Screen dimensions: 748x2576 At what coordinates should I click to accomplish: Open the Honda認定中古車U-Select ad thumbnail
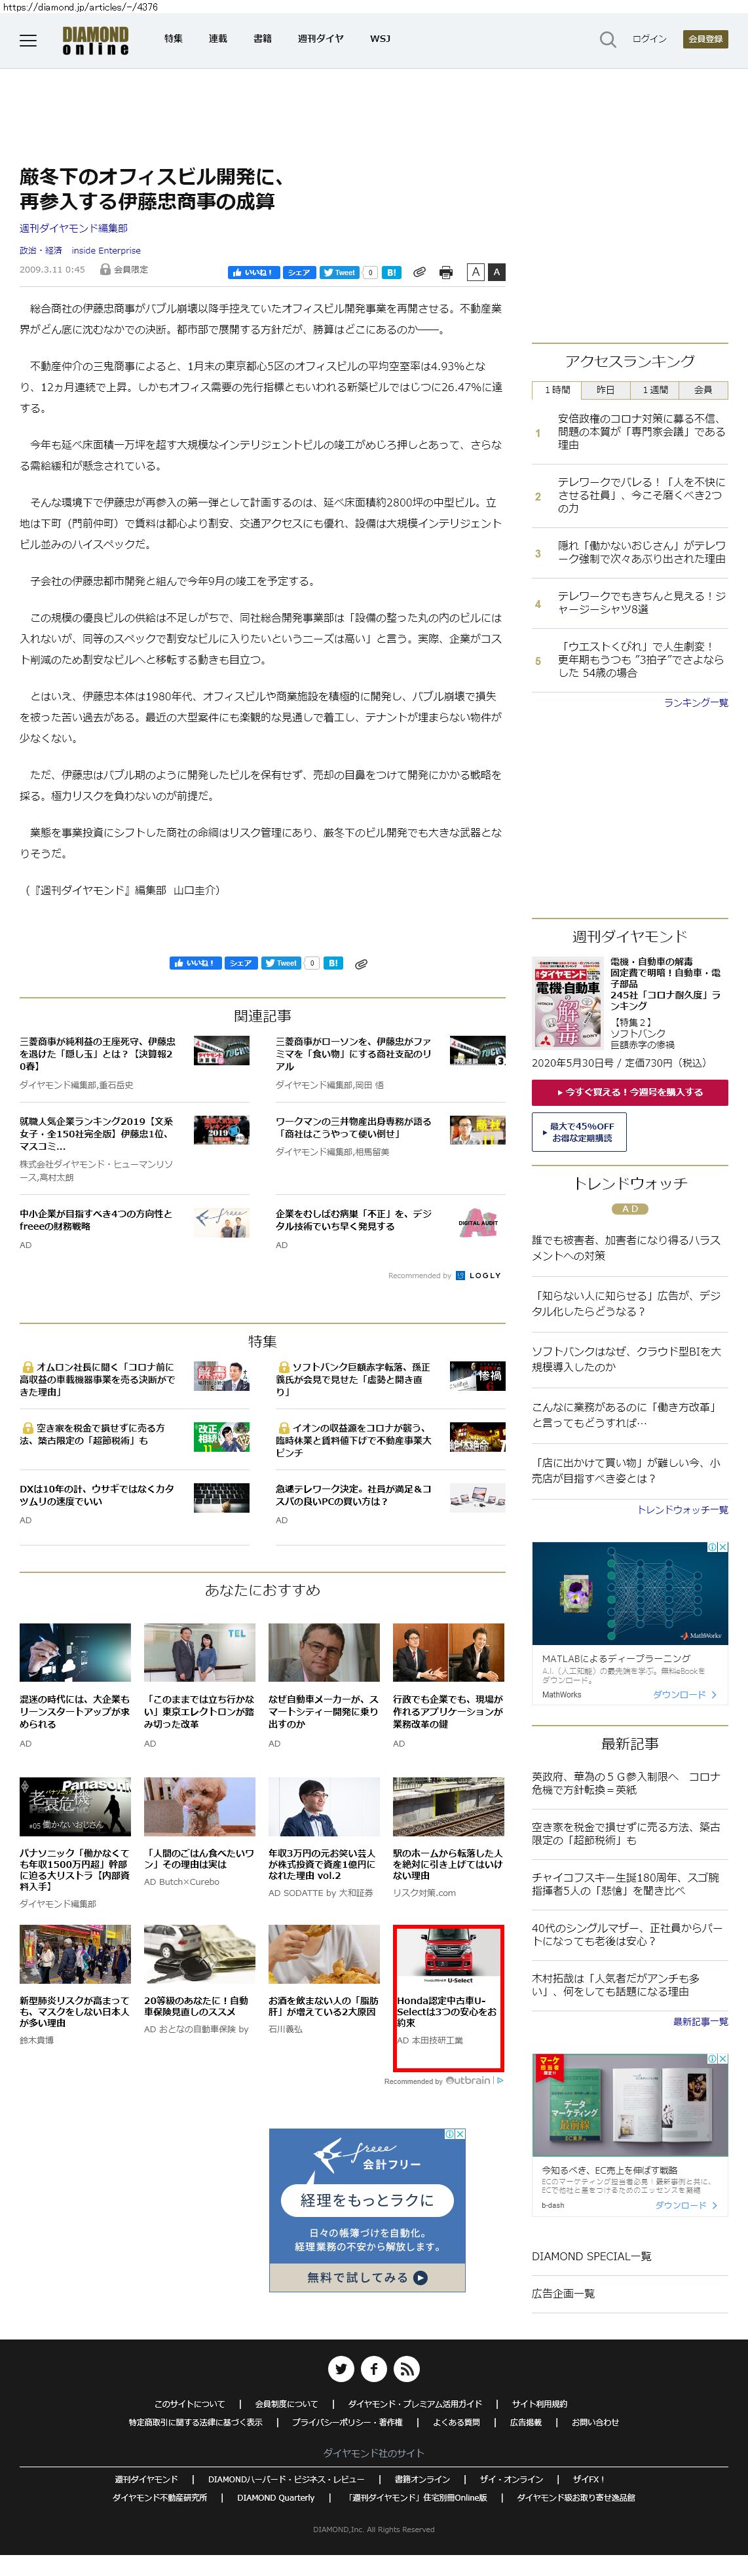[448, 1956]
